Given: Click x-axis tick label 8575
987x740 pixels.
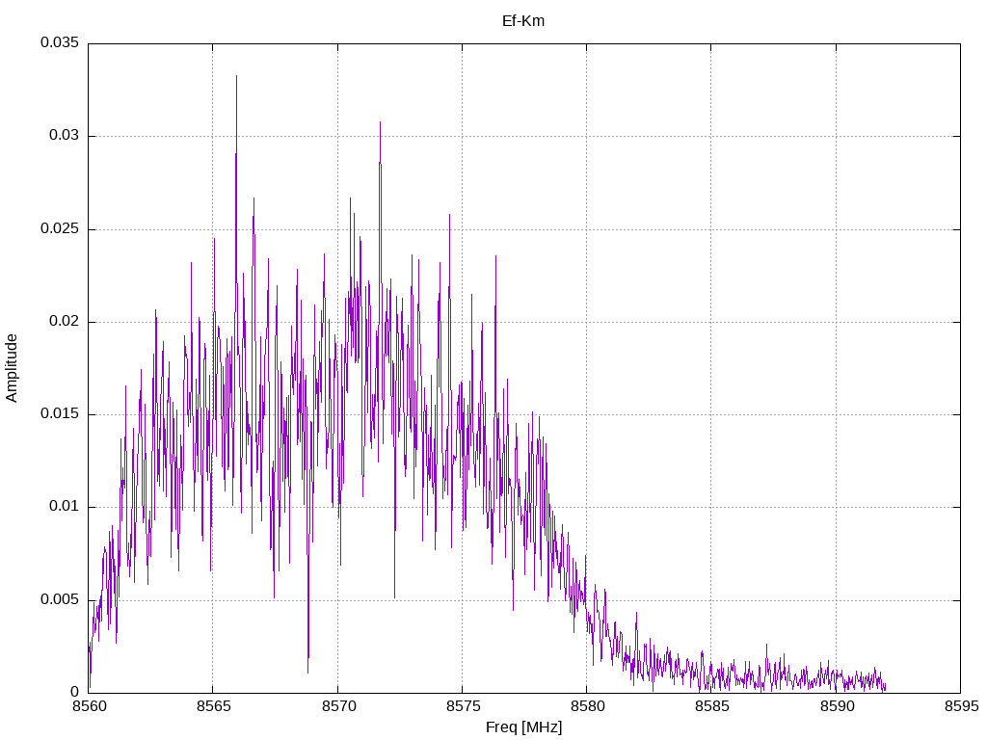Looking at the screenshot, I should [x=463, y=706].
